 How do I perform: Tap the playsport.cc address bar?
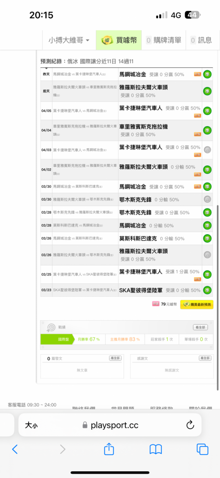(110, 425)
